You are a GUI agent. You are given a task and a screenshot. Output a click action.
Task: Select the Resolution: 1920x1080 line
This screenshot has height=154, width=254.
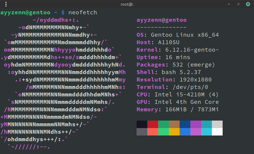174,80
